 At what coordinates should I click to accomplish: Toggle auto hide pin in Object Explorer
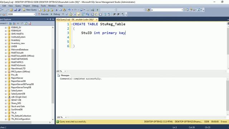pos(50,19)
